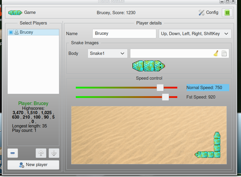Click the minus remove player button
This screenshot has height=177, width=241.
(13, 153)
